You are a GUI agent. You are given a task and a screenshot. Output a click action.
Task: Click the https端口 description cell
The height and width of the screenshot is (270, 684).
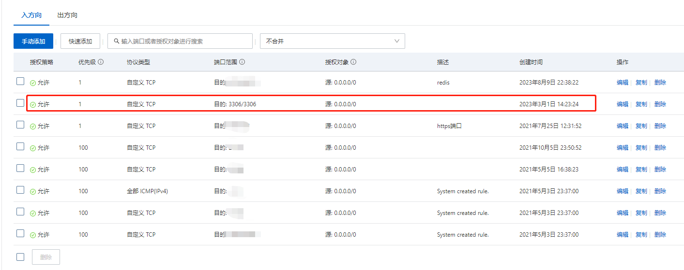click(449, 126)
